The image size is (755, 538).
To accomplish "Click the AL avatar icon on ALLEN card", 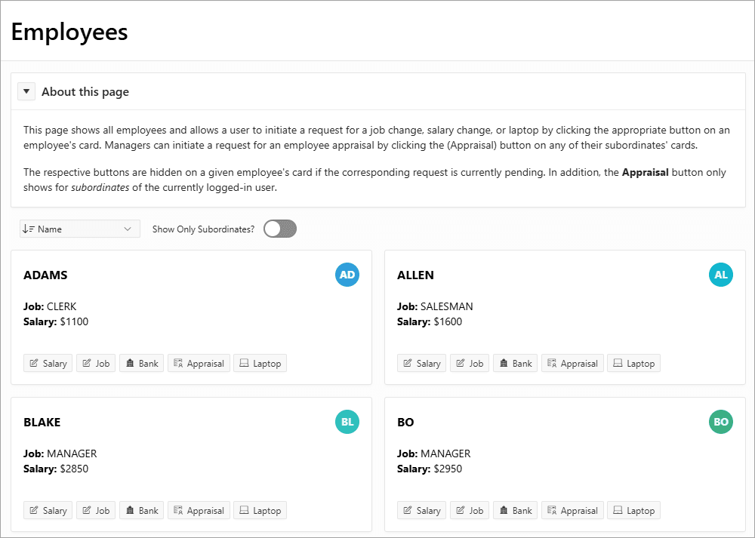I will coord(721,275).
